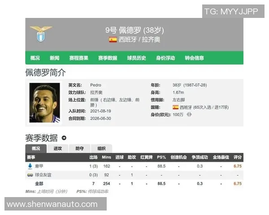Viewport: 269px width, 215px height.
Task: Click the 助攻 column header
Action: 132,157
